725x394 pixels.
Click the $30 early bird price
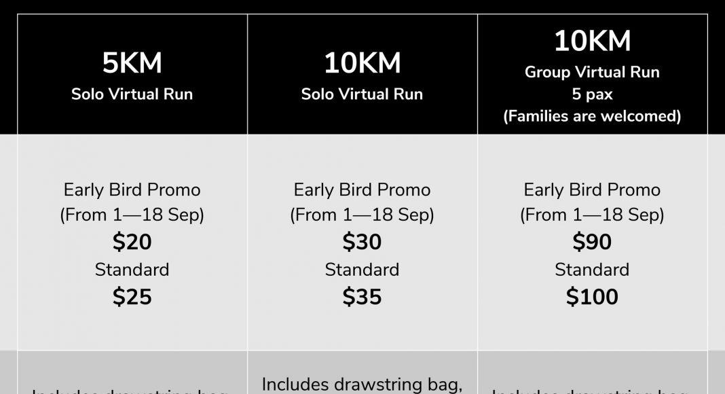tap(362, 242)
